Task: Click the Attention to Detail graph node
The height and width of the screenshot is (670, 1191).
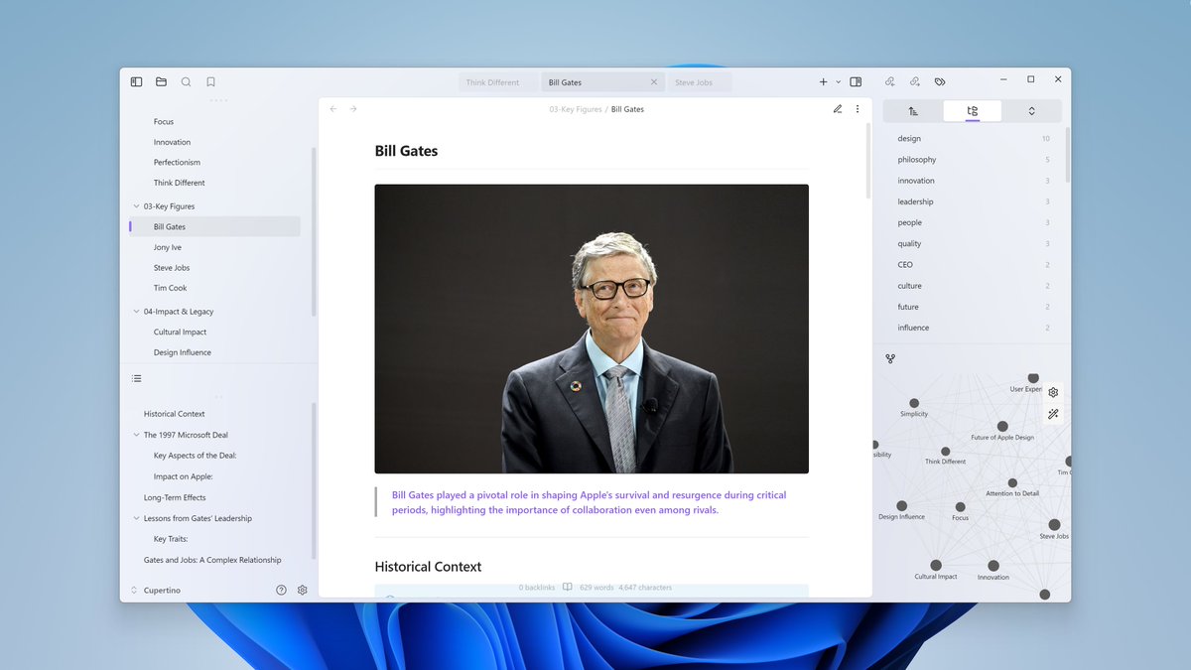Action: coord(1012,483)
